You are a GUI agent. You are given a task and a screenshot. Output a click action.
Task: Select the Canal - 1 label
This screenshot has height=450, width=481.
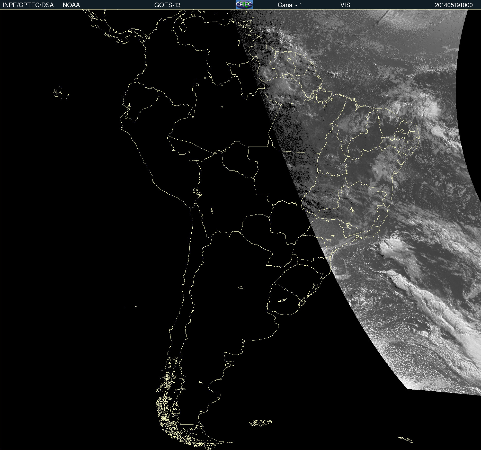coord(290,5)
